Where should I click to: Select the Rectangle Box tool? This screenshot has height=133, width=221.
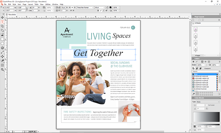pyautogui.click(x=2, y=39)
